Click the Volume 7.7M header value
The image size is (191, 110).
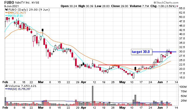pyautogui.click(x=139, y=6)
